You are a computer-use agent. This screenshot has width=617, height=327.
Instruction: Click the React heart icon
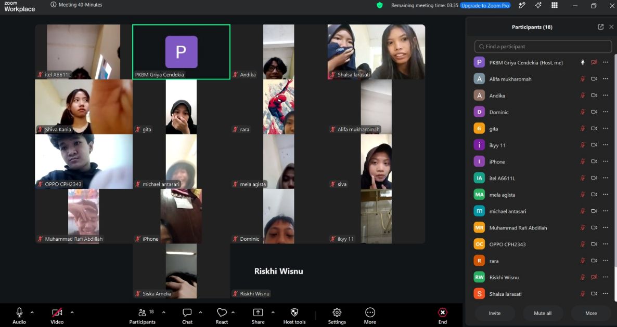(222, 312)
